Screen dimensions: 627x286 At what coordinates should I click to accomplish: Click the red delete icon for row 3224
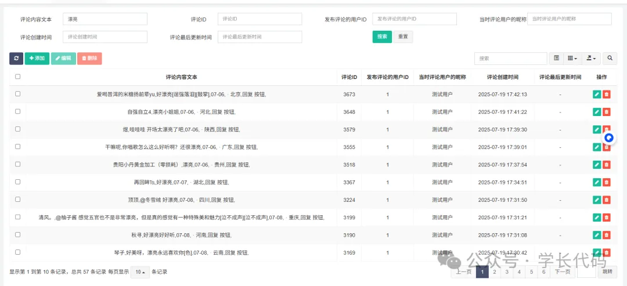pos(606,200)
